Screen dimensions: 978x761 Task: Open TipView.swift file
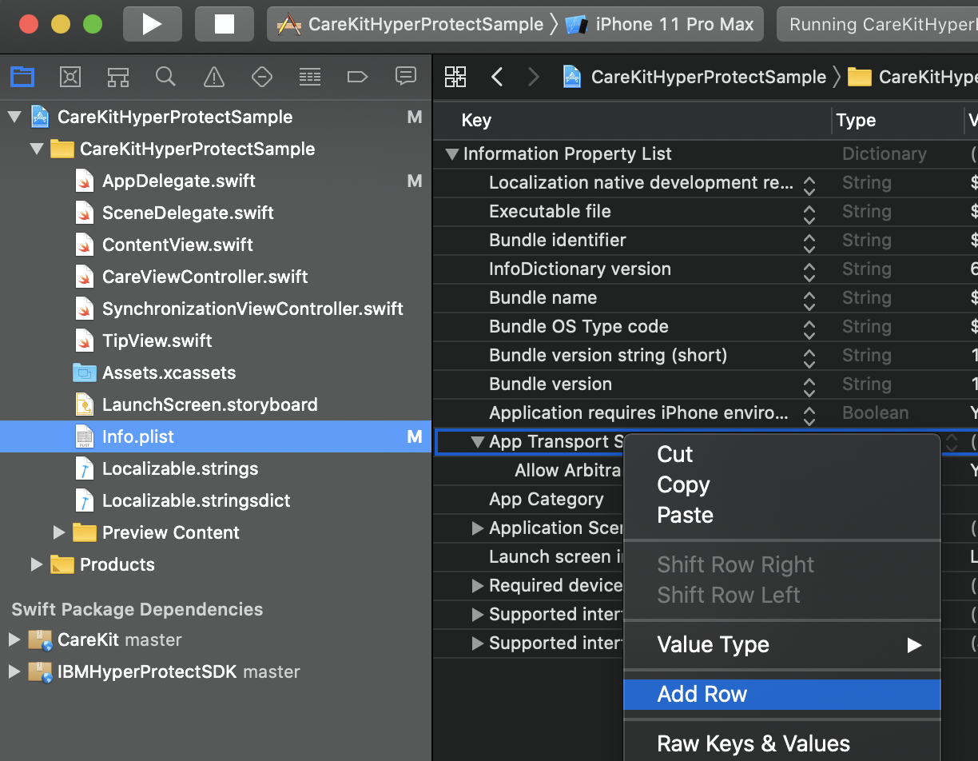(157, 341)
